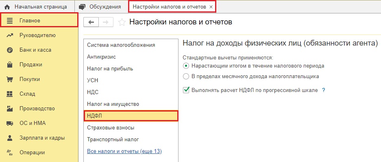Add page to favorites with star icon
Viewport: 381px width, 162px height.
pyautogui.click(x=122, y=22)
